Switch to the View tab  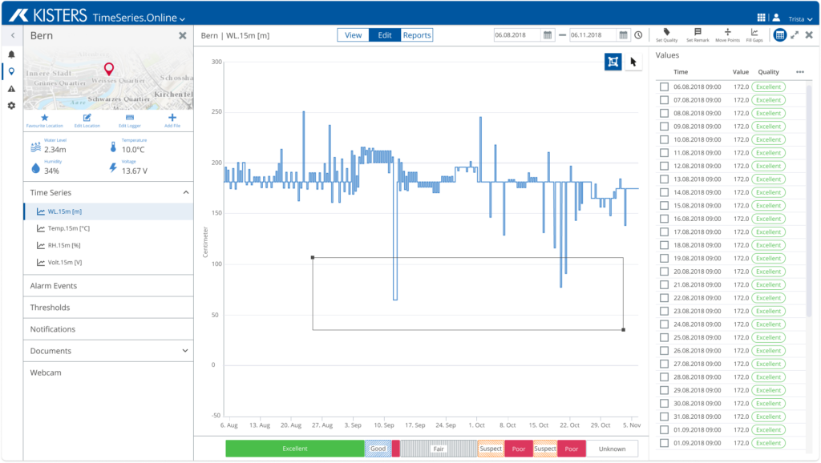353,35
